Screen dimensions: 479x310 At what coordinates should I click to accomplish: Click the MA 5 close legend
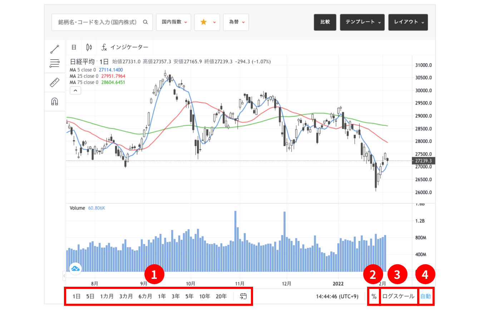(x=96, y=70)
